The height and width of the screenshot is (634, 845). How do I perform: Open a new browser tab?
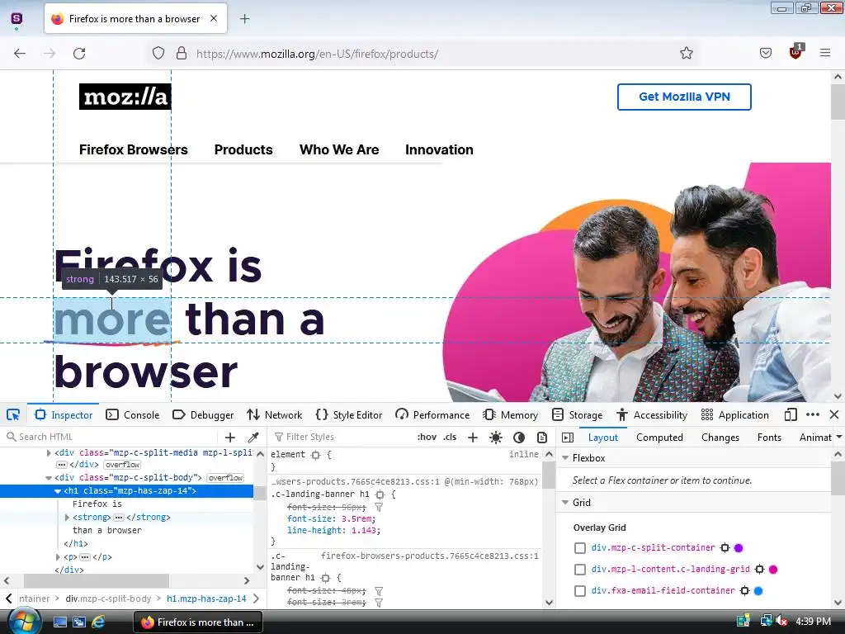244,19
